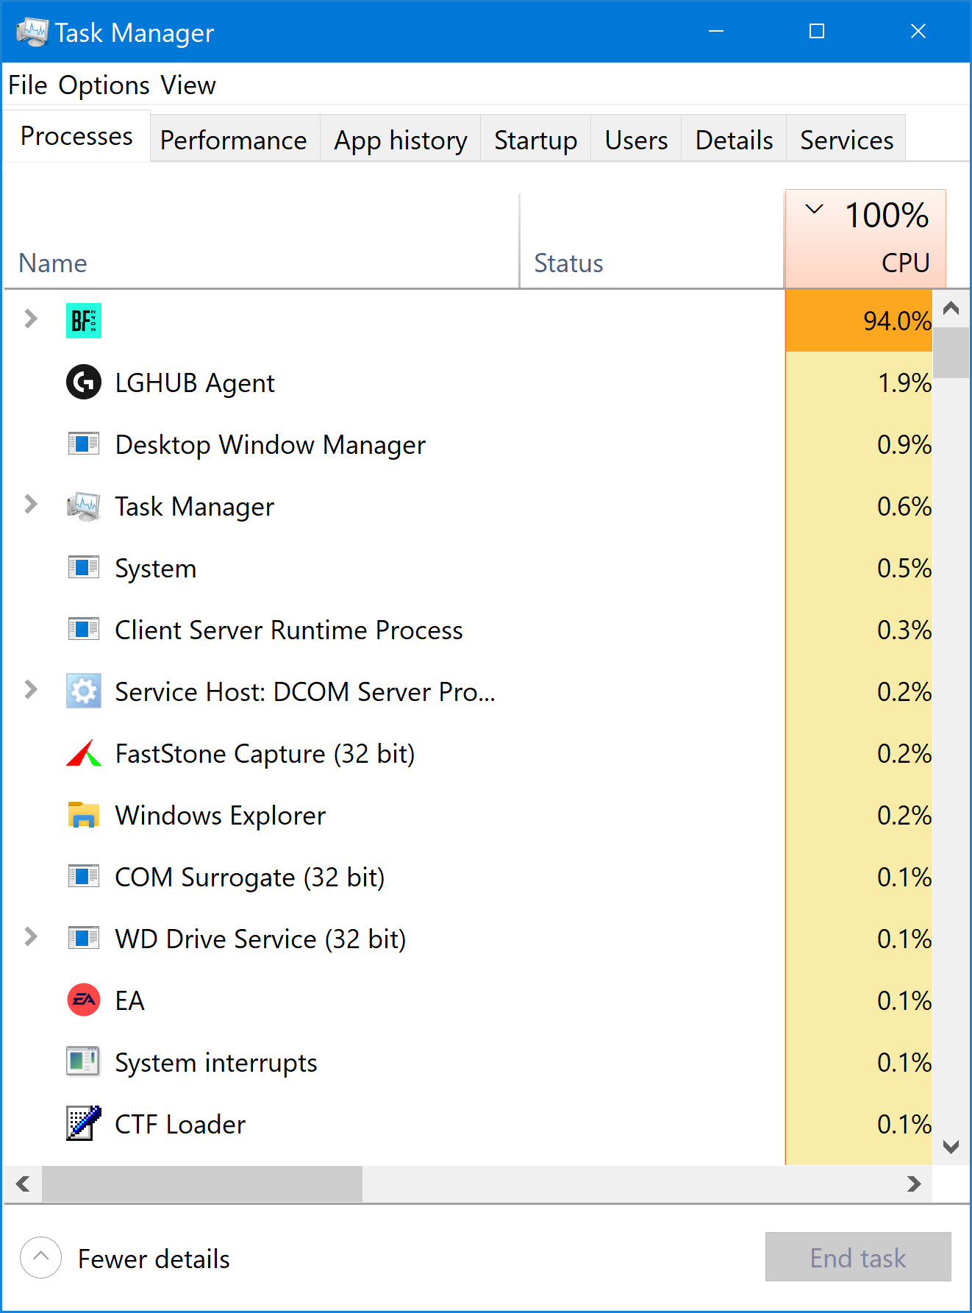Select the Processes tab
Image resolution: width=972 pixels, height=1313 pixels.
(x=76, y=136)
